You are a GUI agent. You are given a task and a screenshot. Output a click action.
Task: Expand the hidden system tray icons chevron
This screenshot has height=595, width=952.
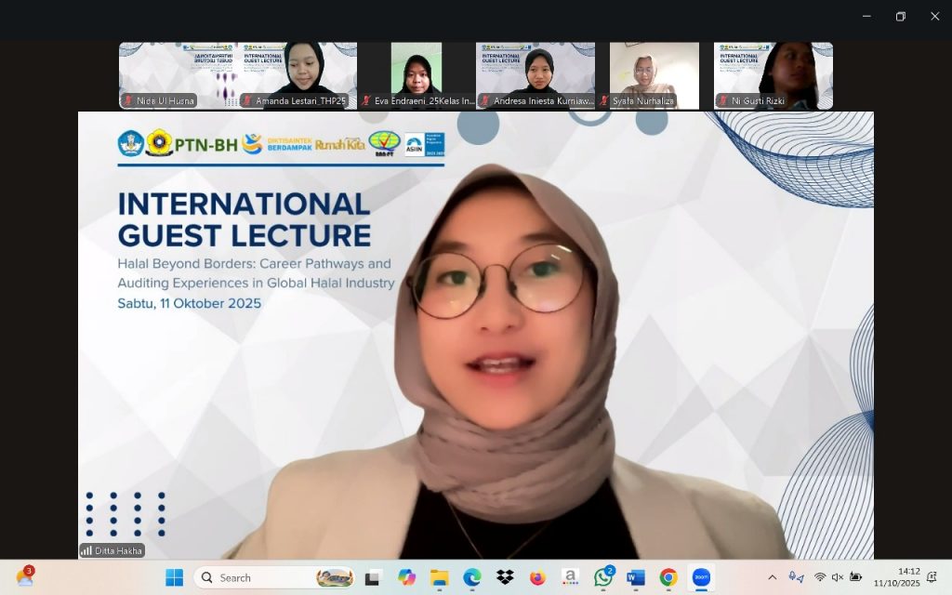[772, 577]
